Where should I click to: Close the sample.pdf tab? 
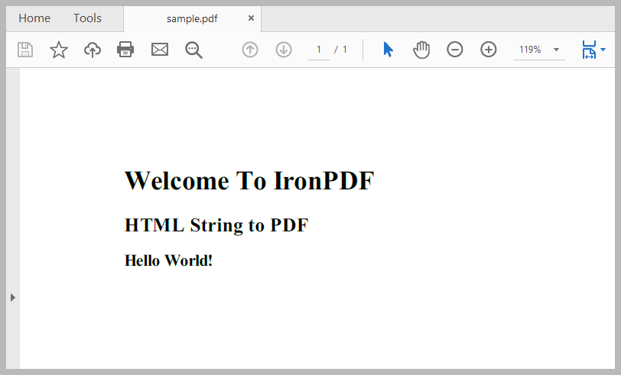pyautogui.click(x=251, y=18)
